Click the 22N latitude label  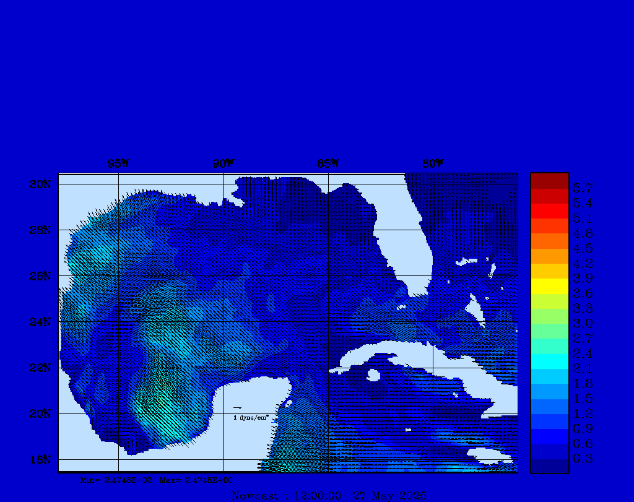pyautogui.click(x=40, y=368)
